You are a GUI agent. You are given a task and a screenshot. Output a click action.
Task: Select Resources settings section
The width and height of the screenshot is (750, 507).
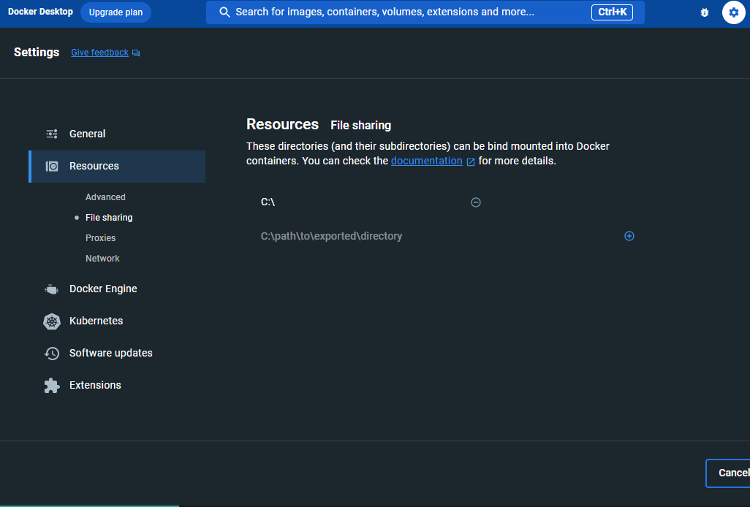pos(117,167)
